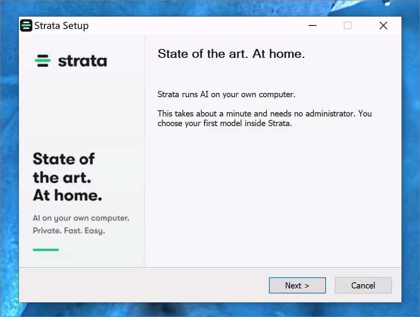
Task: Cancel the Strata setup
Action: click(x=363, y=285)
